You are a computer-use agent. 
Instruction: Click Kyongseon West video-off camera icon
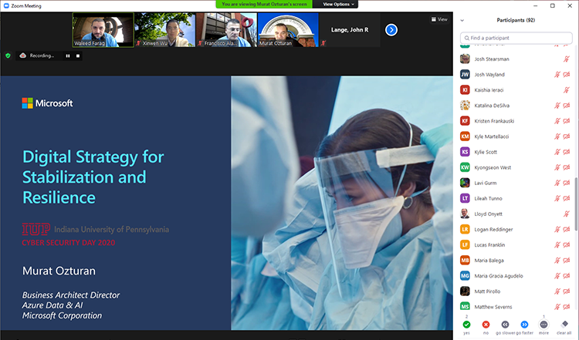click(x=567, y=167)
